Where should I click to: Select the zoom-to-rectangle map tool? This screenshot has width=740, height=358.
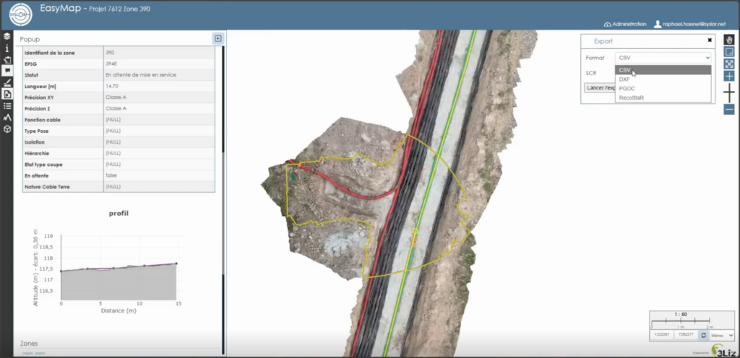728,51
